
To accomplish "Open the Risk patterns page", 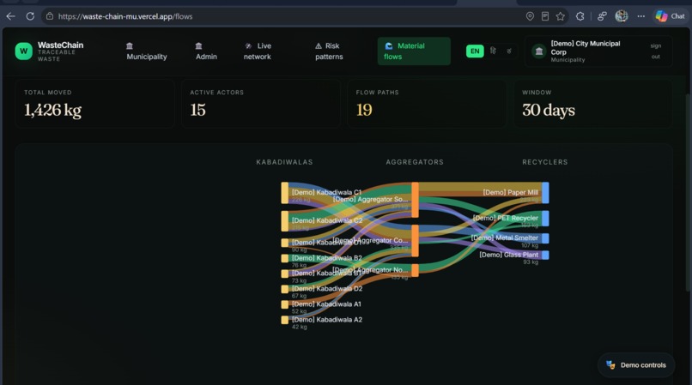I will click(x=329, y=51).
